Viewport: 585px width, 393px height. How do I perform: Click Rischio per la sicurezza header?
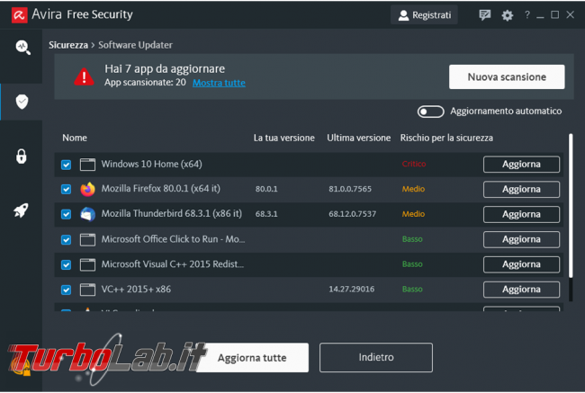pos(446,138)
